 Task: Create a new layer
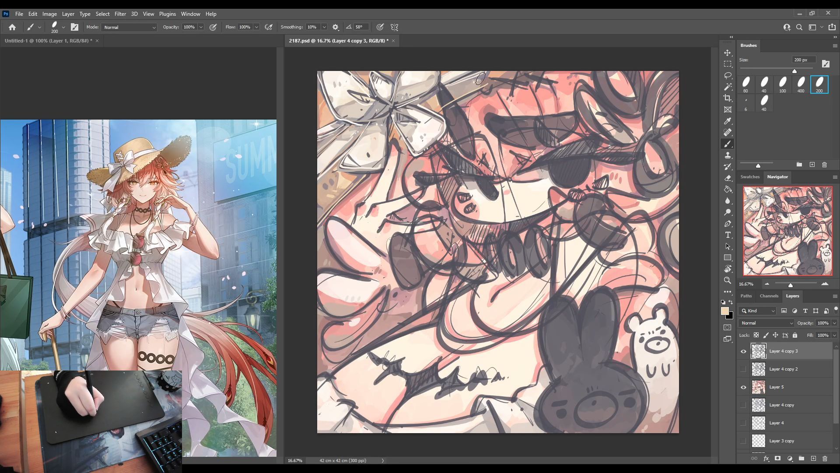[813, 459]
